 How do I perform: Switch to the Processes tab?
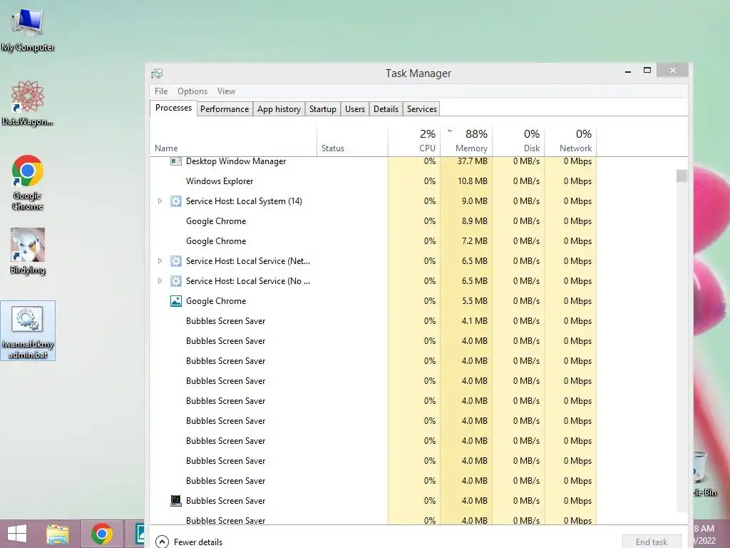pos(173,108)
